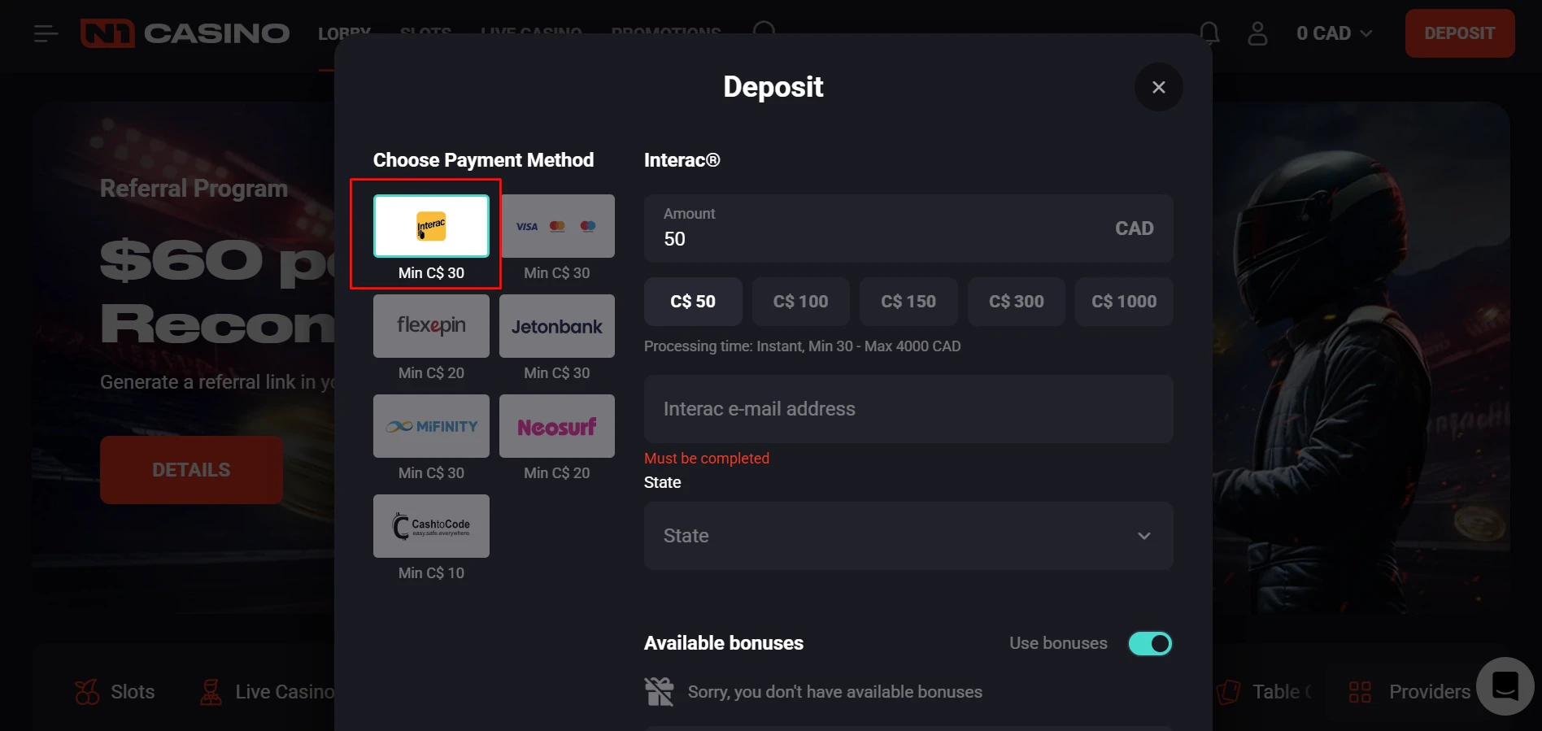The height and width of the screenshot is (731, 1542).
Task: Click the search magnifier icon
Action: click(x=764, y=31)
